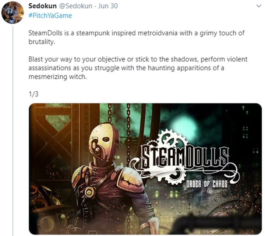265x236 pixels.
Task: Expand the tweet options chevron
Action: [x=259, y=6]
